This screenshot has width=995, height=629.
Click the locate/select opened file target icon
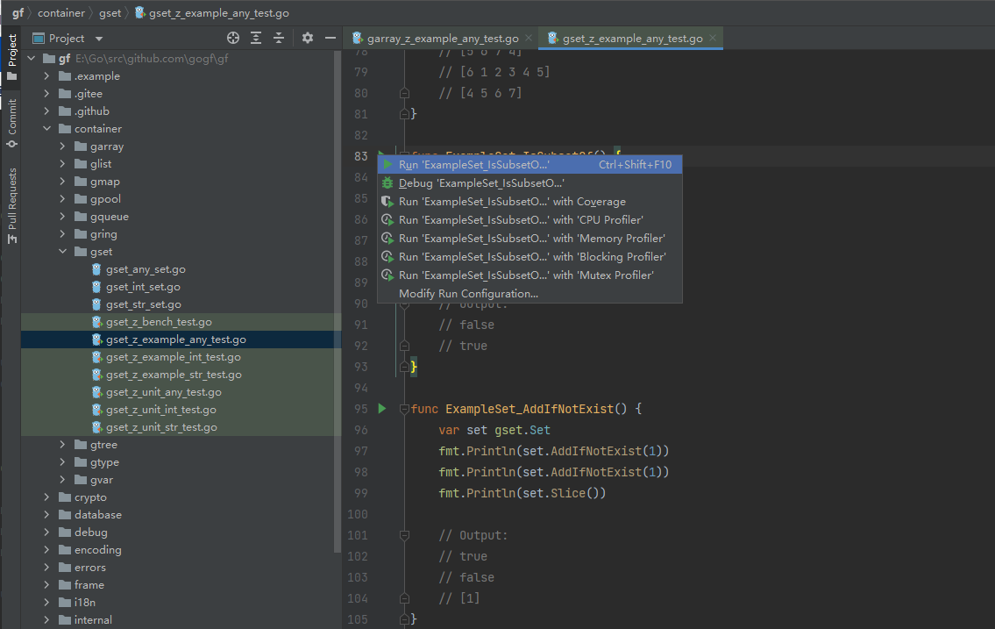click(233, 38)
